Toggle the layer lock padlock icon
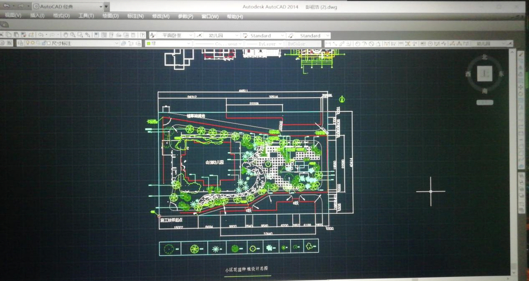The height and width of the screenshot is (281, 529). click(x=43, y=43)
